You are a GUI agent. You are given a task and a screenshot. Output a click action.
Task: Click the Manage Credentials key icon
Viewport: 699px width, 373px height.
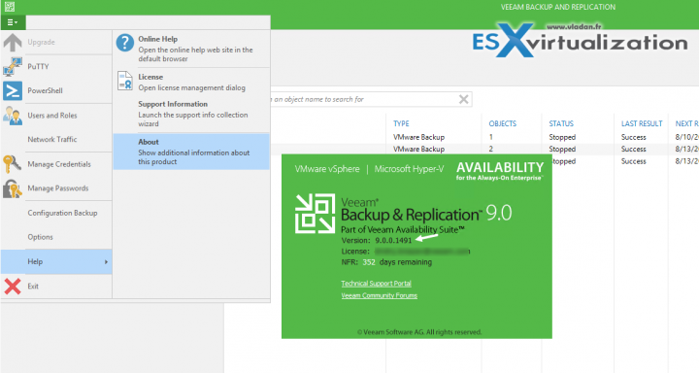coord(12,164)
